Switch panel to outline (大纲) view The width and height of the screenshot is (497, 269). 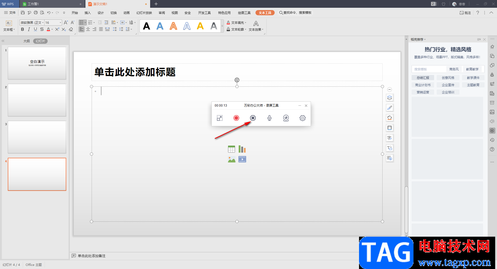click(x=27, y=41)
